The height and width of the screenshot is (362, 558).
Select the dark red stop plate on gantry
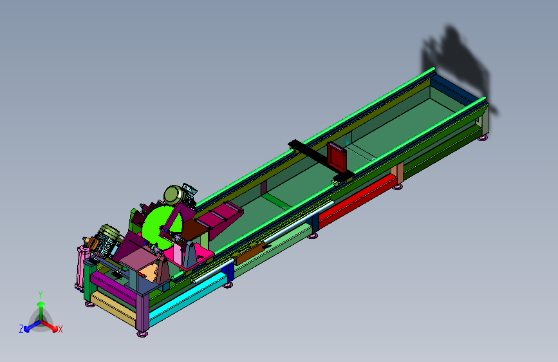[x=337, y=157]
